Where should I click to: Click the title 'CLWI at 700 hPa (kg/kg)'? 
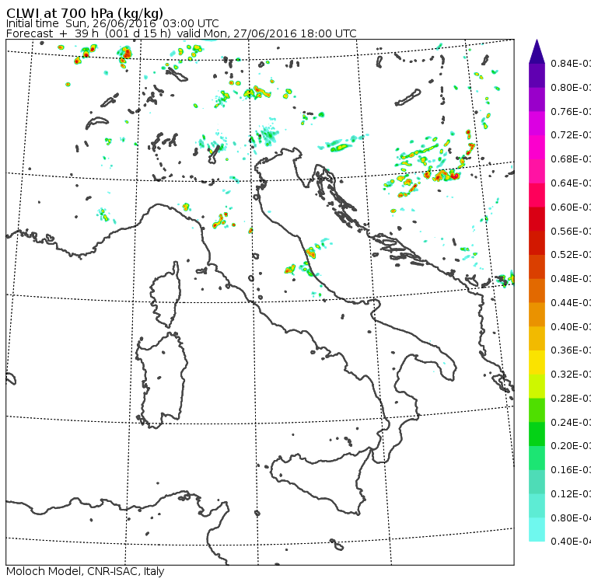[85, 13]
